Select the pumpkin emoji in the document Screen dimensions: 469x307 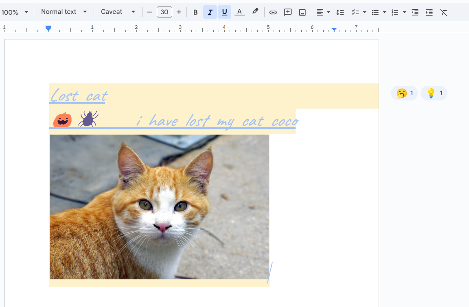(x=63, y=120)
